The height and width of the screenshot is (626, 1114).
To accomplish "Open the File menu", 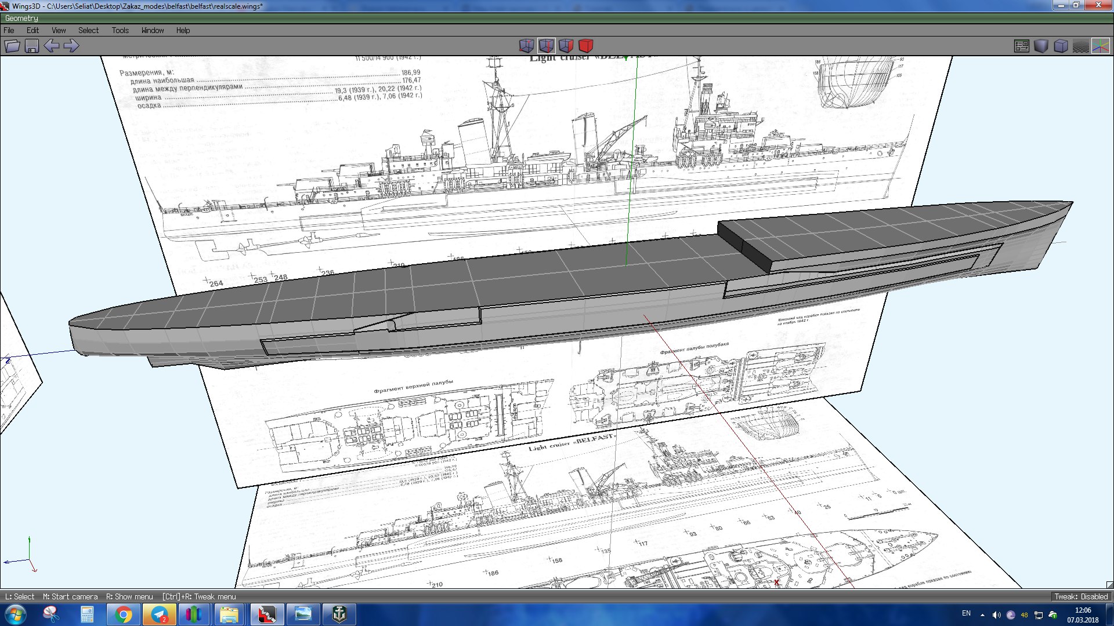I will click(x=9, y=30).
